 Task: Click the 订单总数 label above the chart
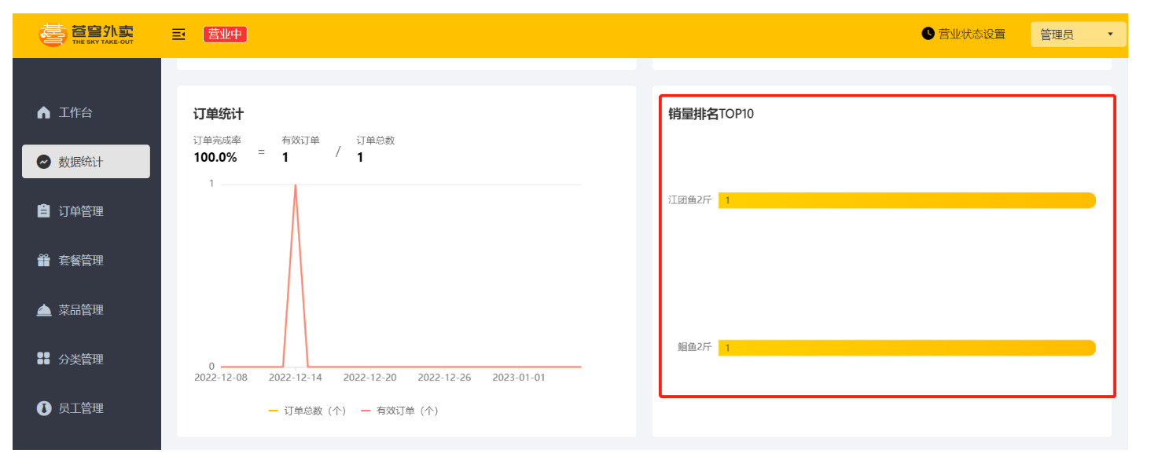coord(376,140)
